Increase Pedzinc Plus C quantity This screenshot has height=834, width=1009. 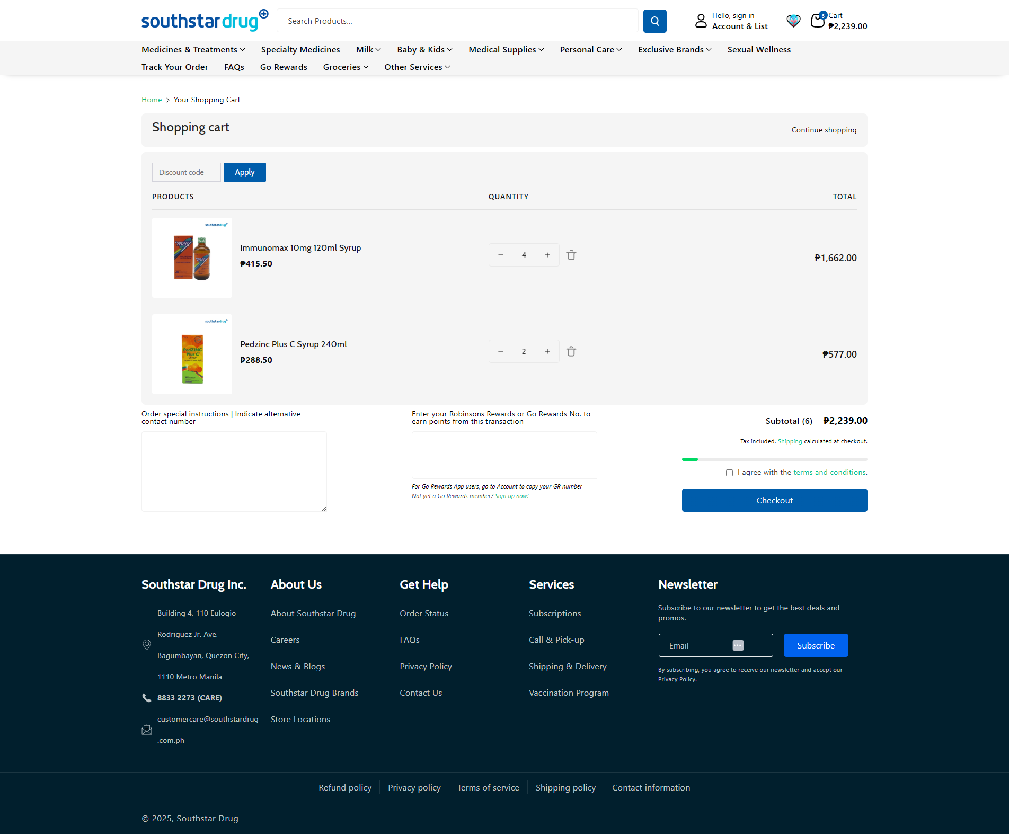tap(547, 351)
